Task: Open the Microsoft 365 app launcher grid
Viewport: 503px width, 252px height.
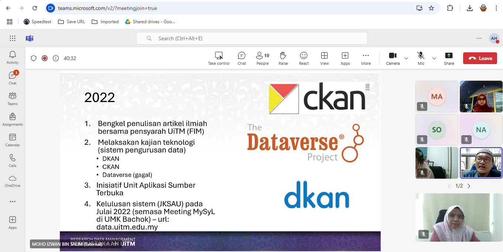Action: (x=13, y=38)
